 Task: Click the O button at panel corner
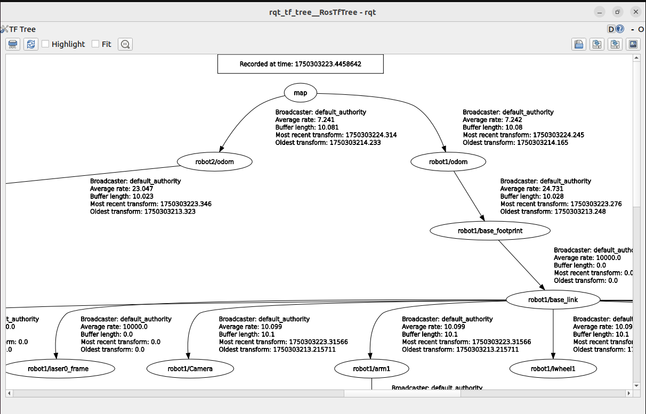[641, 29]
